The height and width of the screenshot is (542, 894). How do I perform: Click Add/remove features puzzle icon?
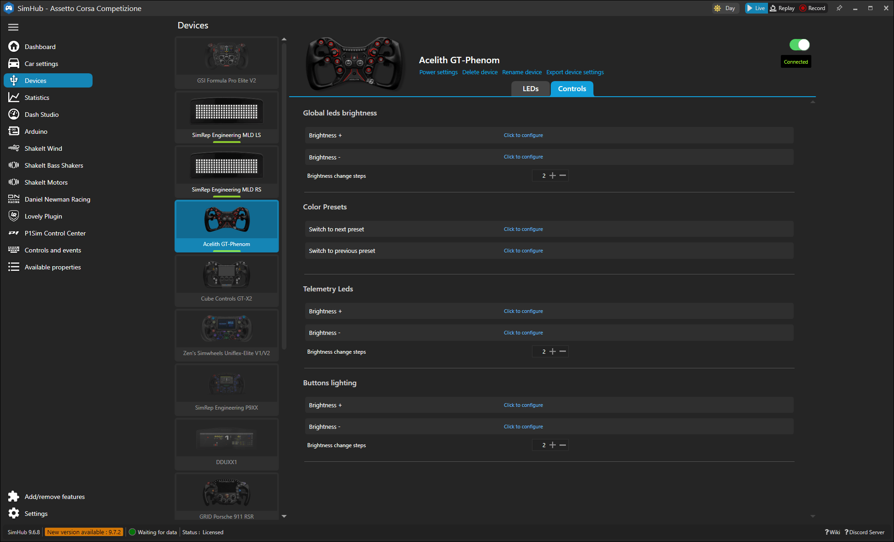[x=14, y=497]
